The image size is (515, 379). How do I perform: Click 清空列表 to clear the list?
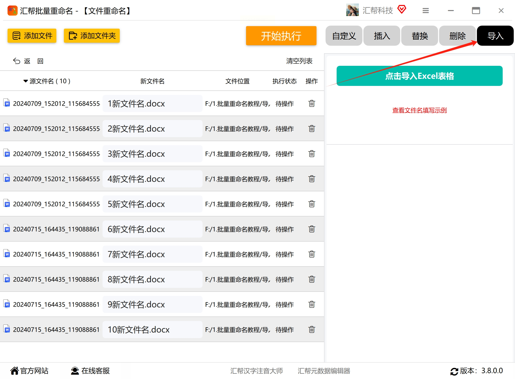coord(299,61)
